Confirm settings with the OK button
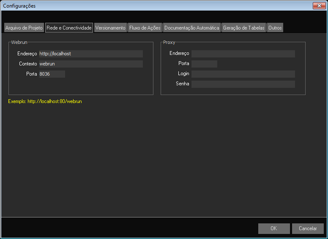This screenshot has height=239, width=328. (x=274, y=228)
